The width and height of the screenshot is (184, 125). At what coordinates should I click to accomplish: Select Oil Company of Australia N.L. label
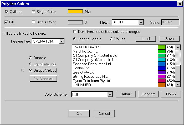95,60
